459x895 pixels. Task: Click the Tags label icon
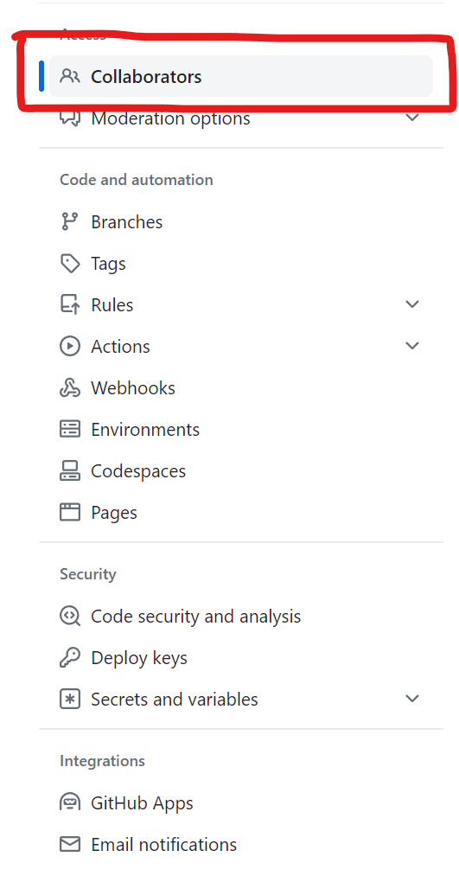coord(70,263)
